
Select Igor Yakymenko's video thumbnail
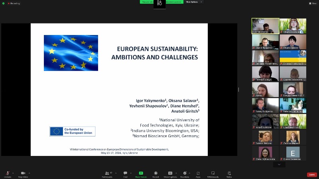tap(265, 26)
